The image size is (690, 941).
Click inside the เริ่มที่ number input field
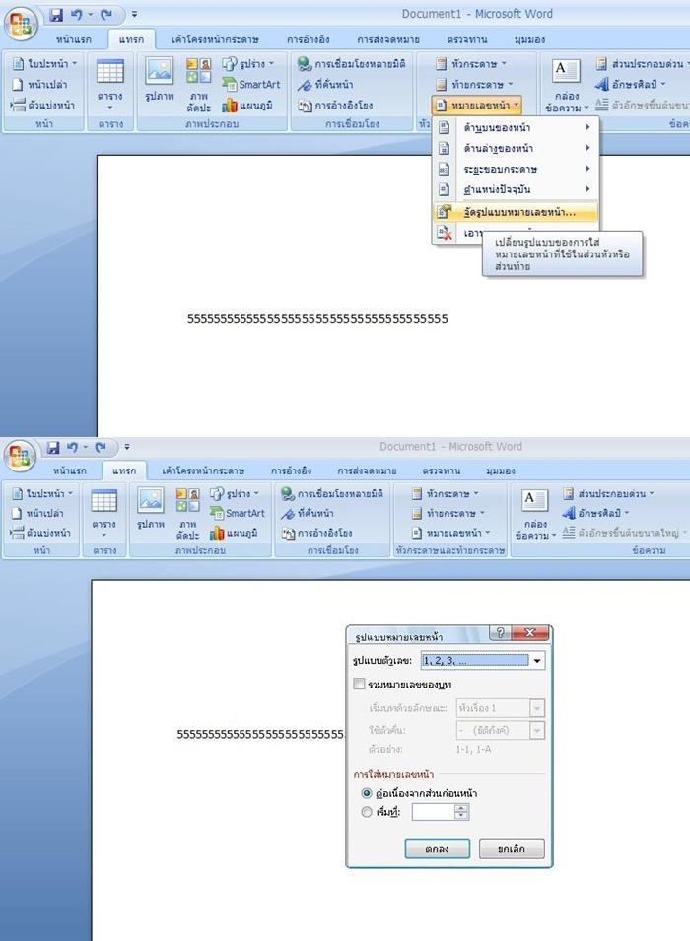point(434,812)
